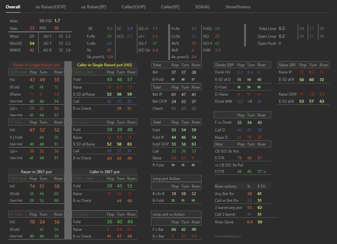Viewport: 337px width, 244px height.
Task: Show the ShowDowns tab
Action: tap(238, 7)
